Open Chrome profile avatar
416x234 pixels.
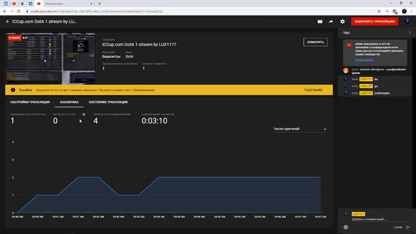coord(404,11)
